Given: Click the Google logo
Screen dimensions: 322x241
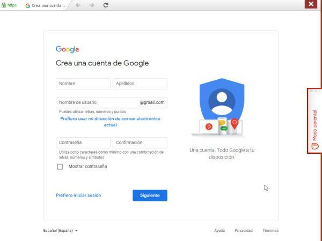Looking at the screenshot, I should click(67, 49).
